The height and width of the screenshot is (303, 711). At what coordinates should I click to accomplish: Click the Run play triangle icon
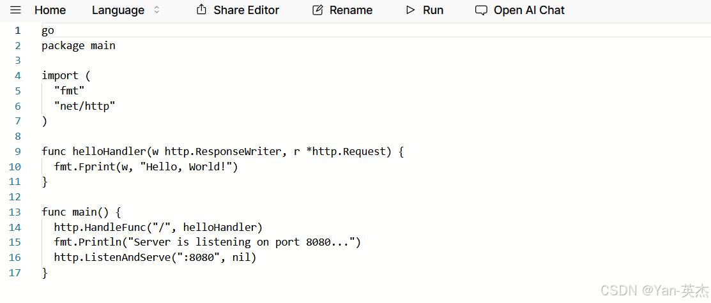(410, 10)
